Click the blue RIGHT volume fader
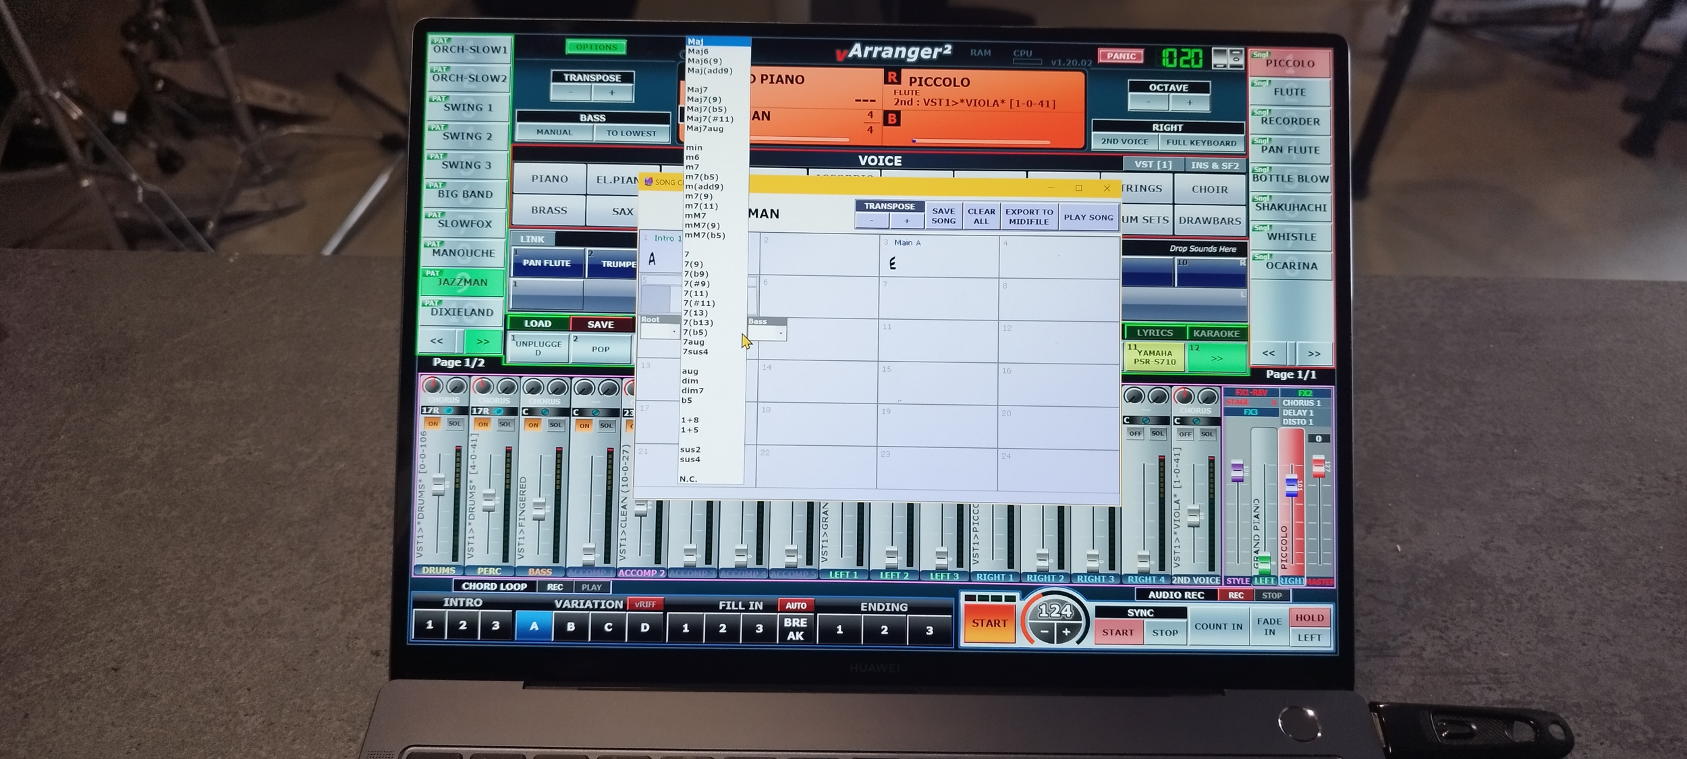The width and height of the screenshot is (1687, 759). click(x=1291, y=485)
